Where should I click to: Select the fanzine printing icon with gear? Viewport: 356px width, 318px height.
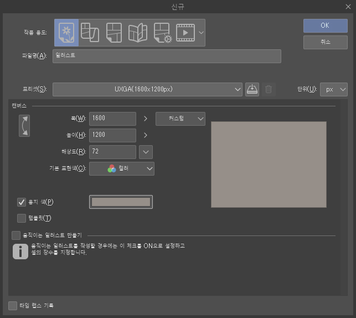coord(162,33)
